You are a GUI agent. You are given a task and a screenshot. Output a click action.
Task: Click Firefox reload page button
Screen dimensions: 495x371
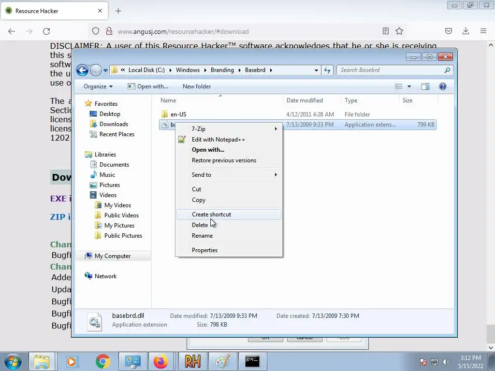pos(46,31)
